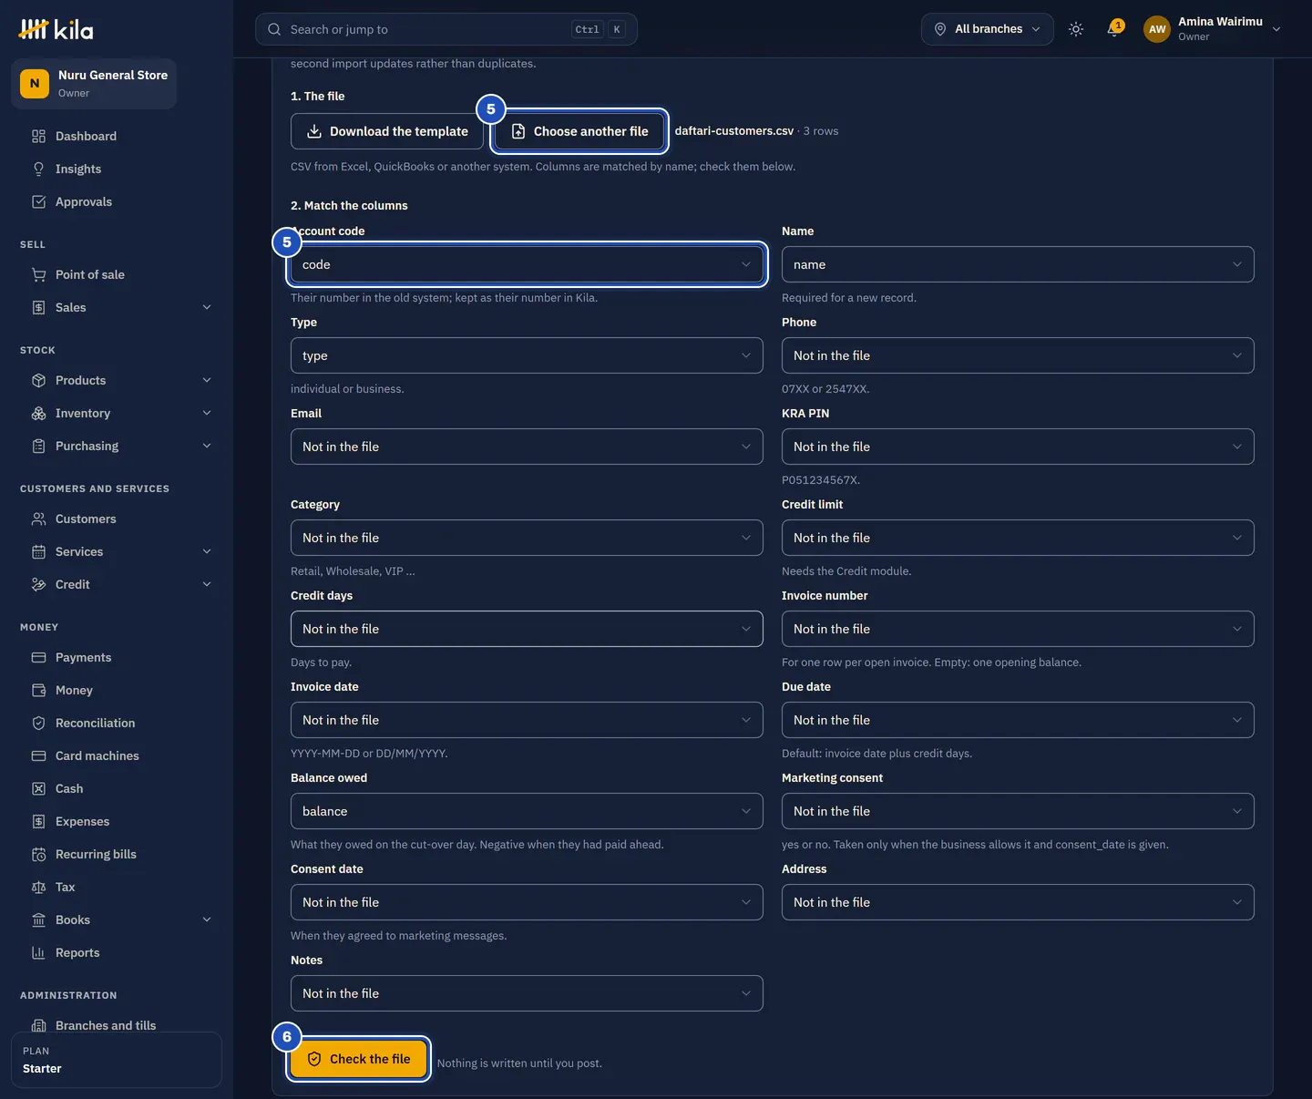
Task: Open the Card machines menu item
Action: (x=122, y=756)
